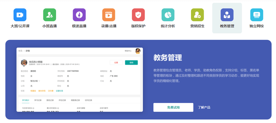Switch to the 评论记录 tab

coord(62,100)
